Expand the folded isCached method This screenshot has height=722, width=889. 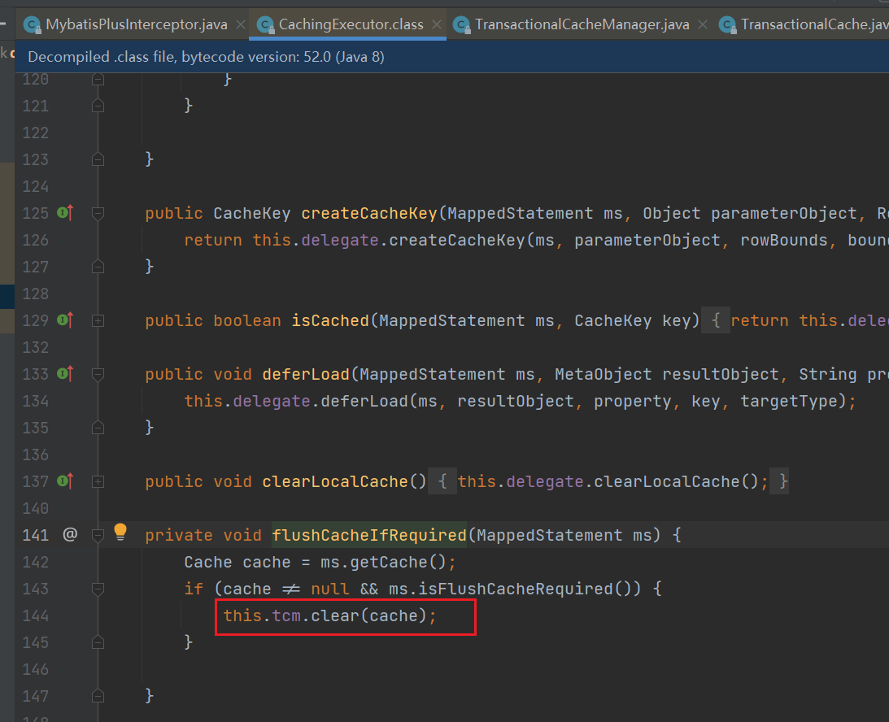coord(98,321)
